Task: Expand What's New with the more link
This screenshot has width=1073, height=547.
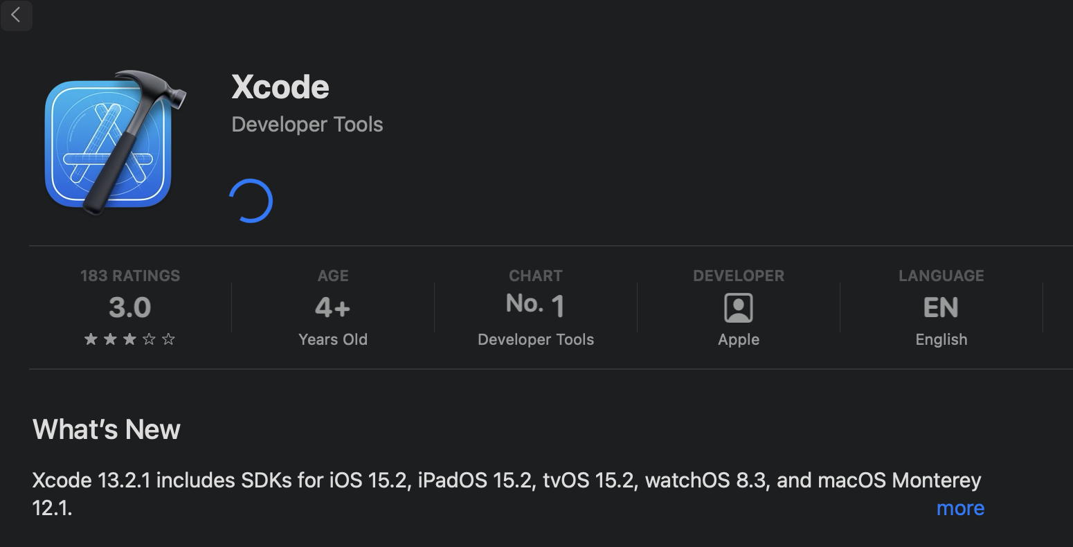Action: [960, 508]
